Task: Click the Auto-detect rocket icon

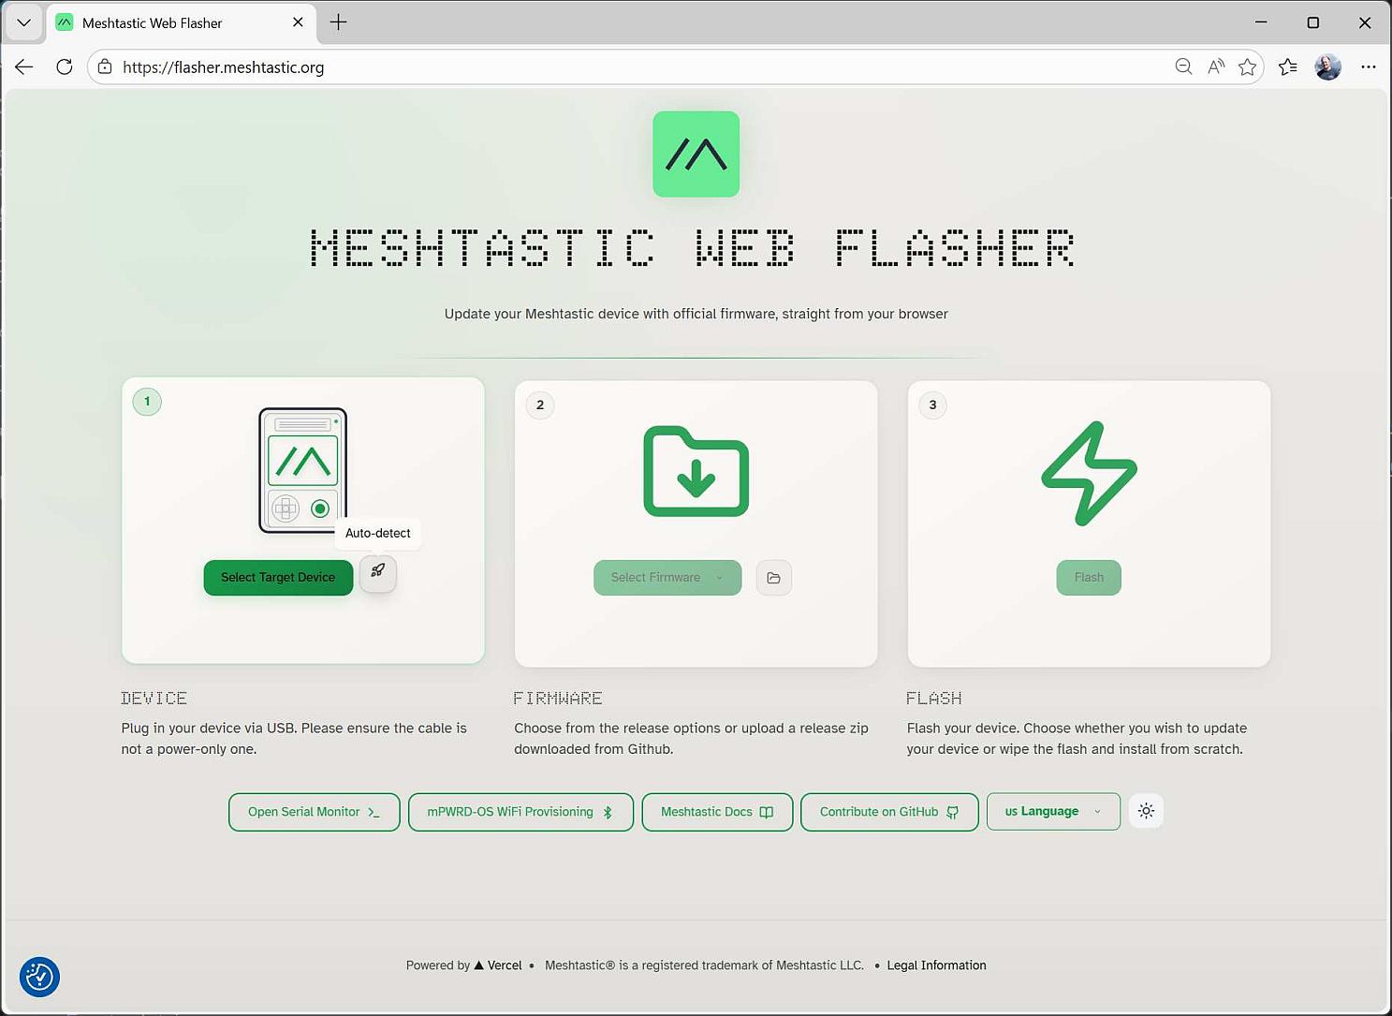Action: point(377,574)
